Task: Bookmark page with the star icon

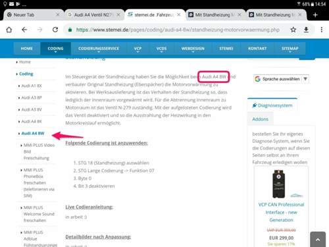Action: tap(293, 30)
